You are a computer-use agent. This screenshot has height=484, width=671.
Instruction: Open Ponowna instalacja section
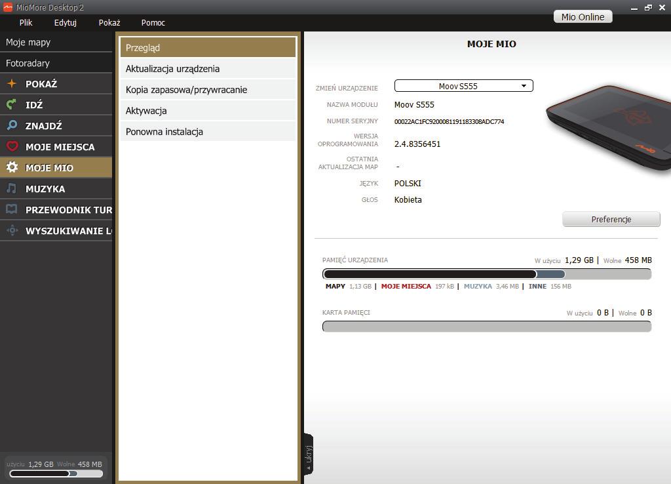[208, 132]
